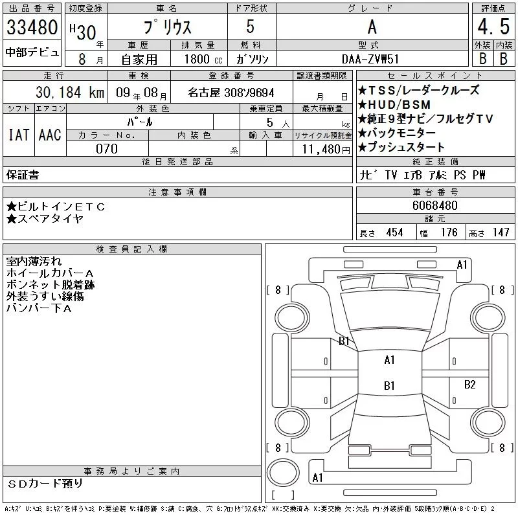Click sales point HUD/BSM

[395, 105]
